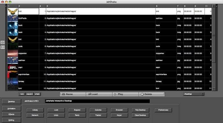This screenshot has height=123, width=223.
Task: Click column header 7 above file extensions
Action: click(x=180, y=6)
